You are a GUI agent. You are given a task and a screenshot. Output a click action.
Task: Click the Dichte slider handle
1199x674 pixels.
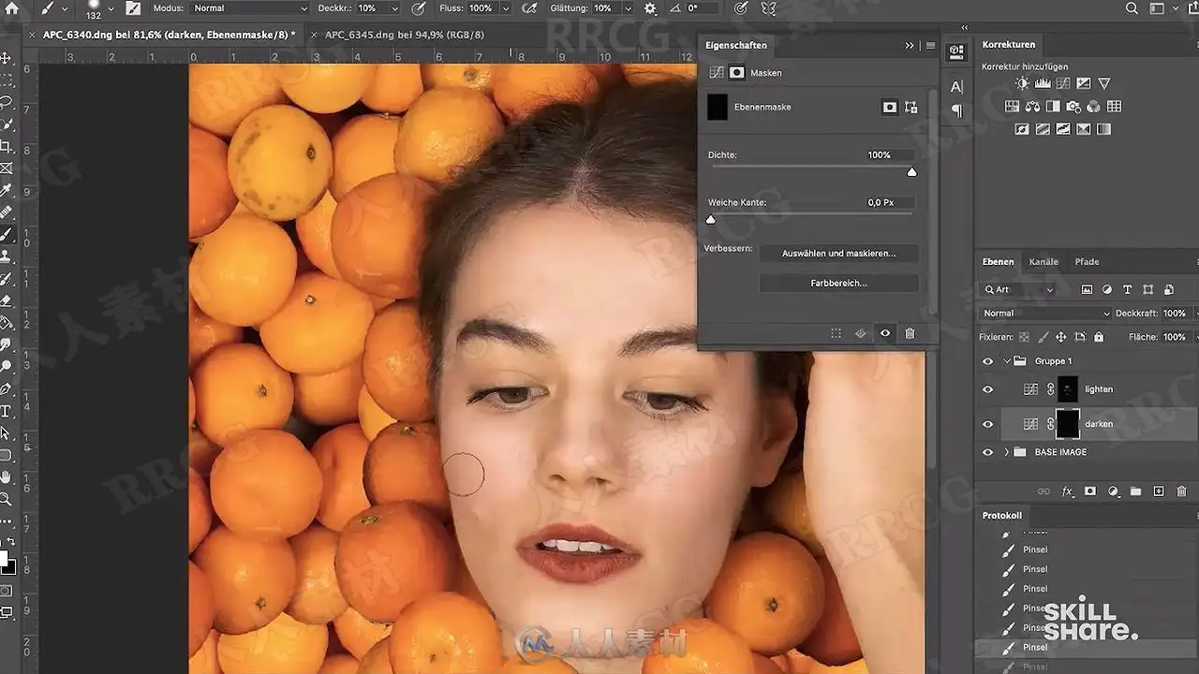911,172
